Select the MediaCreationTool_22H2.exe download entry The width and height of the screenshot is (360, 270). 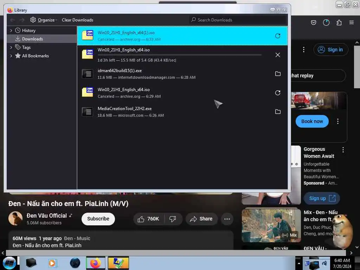click(x=182, y=112)
